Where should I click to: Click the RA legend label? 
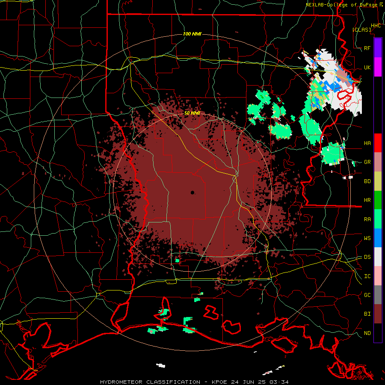pos(367,219)
